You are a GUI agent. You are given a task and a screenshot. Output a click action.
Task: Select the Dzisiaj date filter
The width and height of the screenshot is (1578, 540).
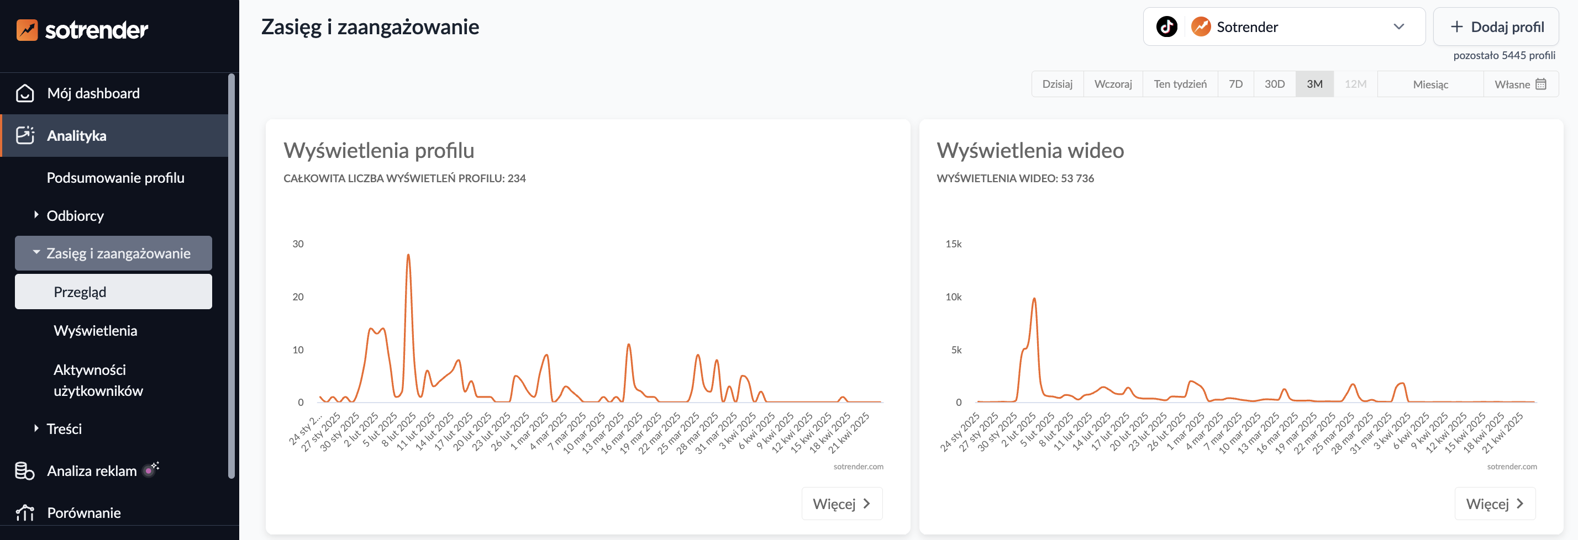(1056, 84)
